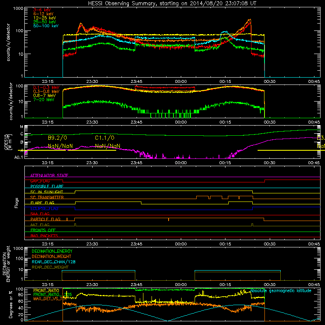The height and width of the screenshot is (325, 325).
Task: Click the ATTENUATOR_STATE flag label
Action: click(x=49, y=175)
